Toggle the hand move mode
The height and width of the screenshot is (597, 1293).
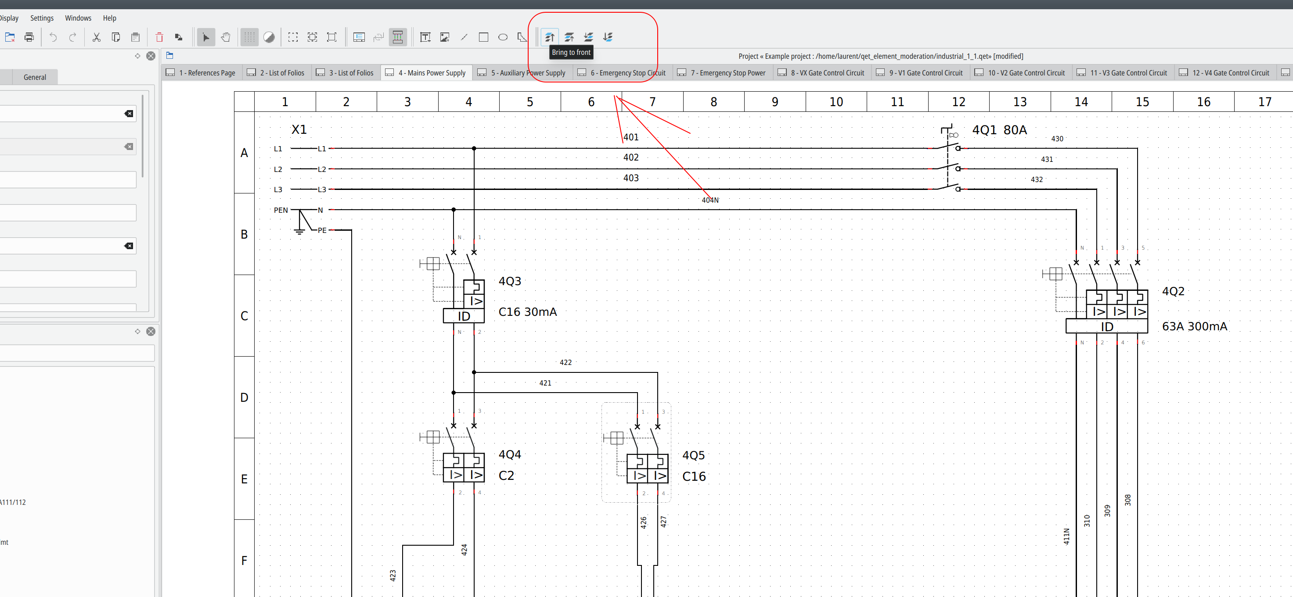pos(226,37)
